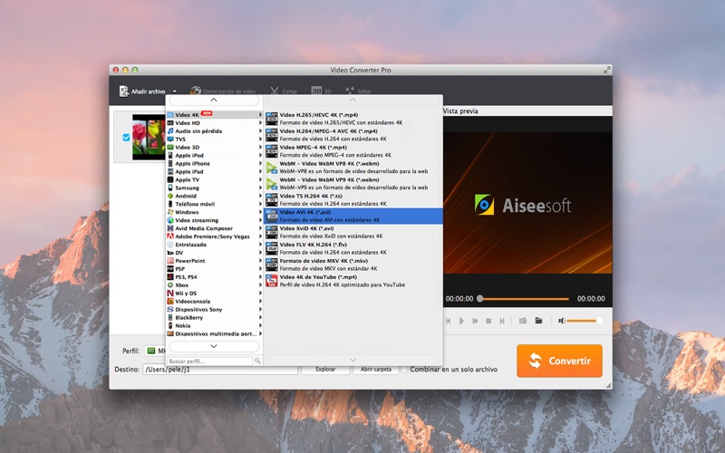Click the Videoconsola icon
Image resolution: width=725 pixels, height=453 pixels.
[x=170, y=302]
